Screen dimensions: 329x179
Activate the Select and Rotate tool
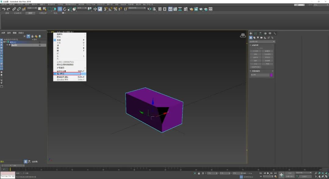pyautogui.click(x=65, y=9)
